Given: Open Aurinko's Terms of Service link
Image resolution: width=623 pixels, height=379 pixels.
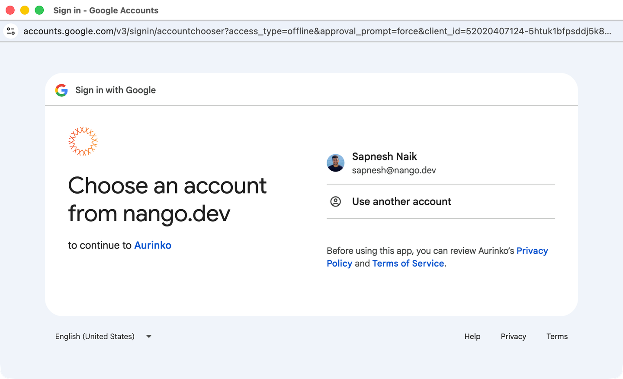Looking at the screenshot, I should pyautogui.click(x=408, y=263).
